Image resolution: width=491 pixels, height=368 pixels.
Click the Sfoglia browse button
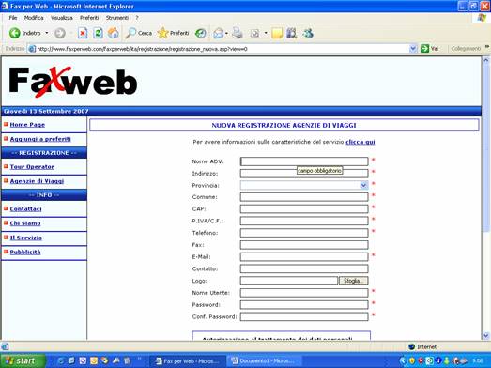pos(354,281)
